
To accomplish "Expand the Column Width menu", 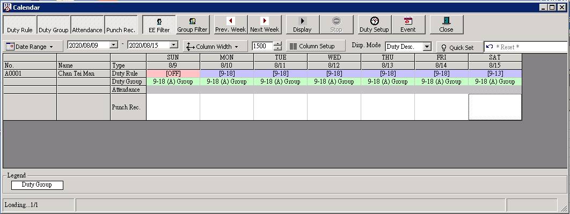I will [215, 47].
